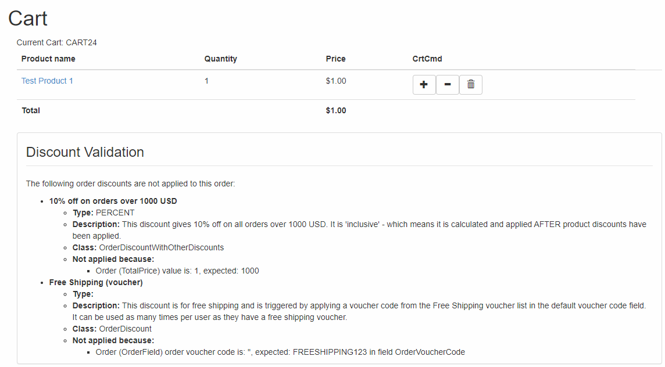Click the Free Shipping (voucher) discount title
The width and height of the screenshot is (665, 367).
pyautogui.click(x=96, y=282)
